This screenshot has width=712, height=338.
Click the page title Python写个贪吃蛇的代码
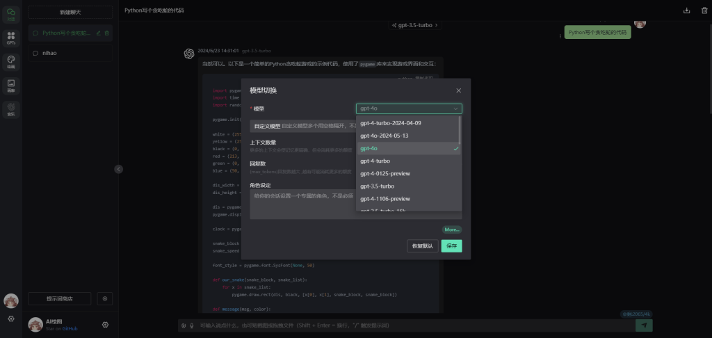pyautogui.click(x=154, y=10)
